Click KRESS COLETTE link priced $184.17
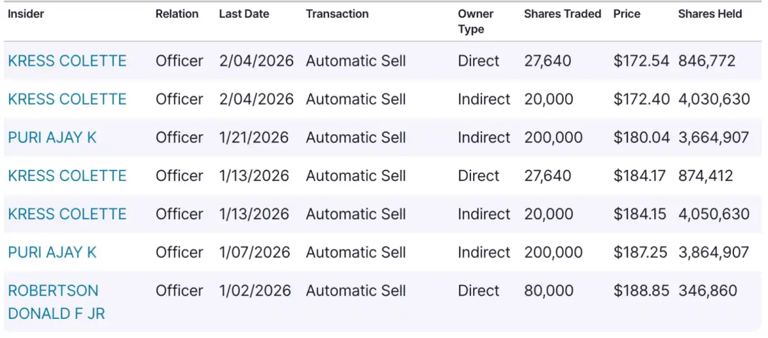Screen dimensions: 768x338 click(x=67, y=176)
